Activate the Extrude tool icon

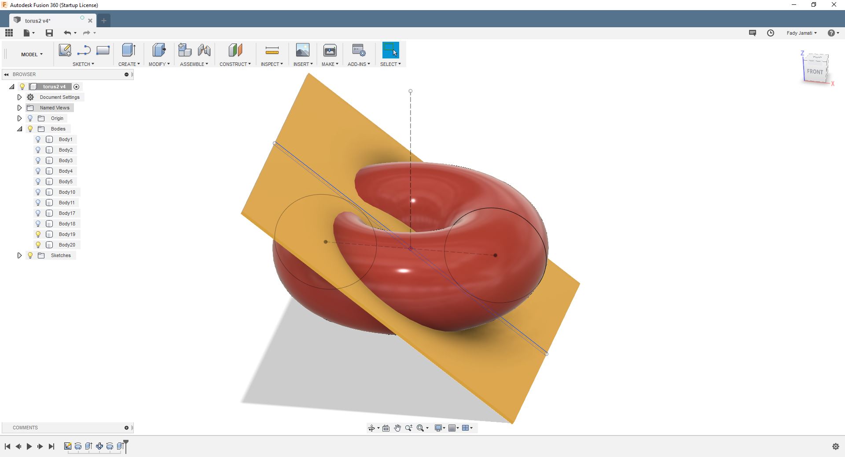(x=129, y=50)
